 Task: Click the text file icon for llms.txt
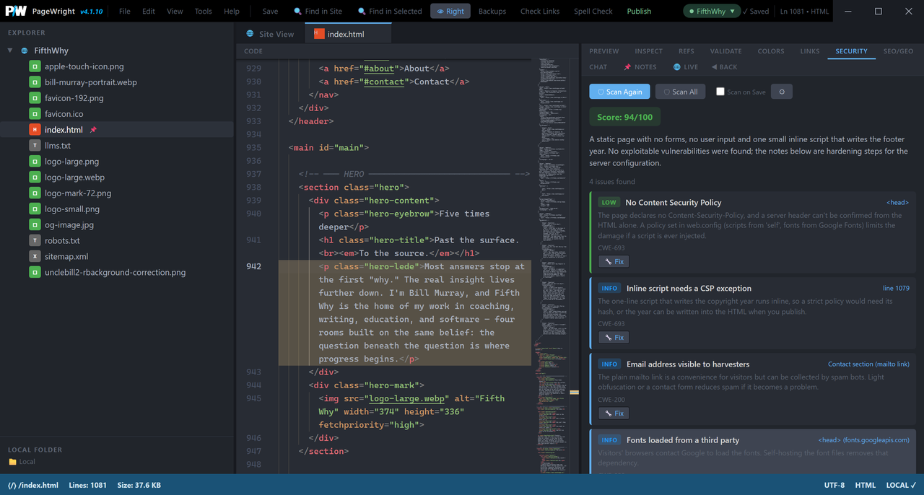click(x=35, y=146)
